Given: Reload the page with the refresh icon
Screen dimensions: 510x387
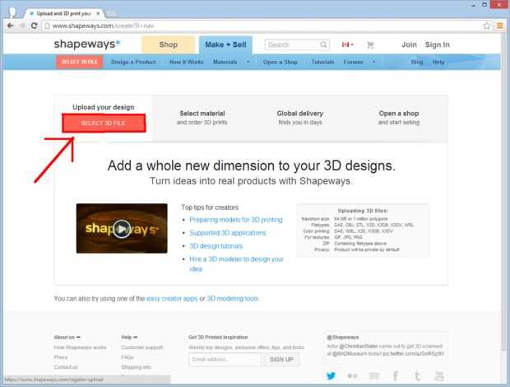Looking at the screenshot, I should (x=34, y=26).
